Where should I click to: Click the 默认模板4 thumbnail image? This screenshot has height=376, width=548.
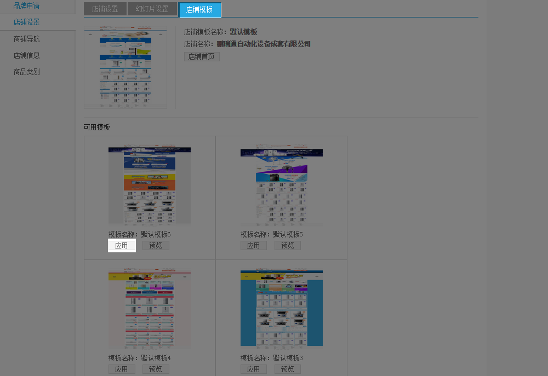150,309
